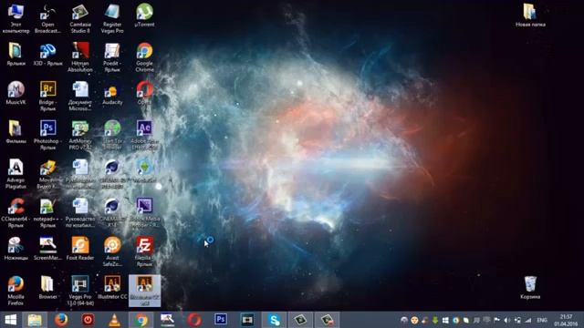Viewport: 584px width, 328px height.
Task: Open the Этот компьютер desktop icon
Action: point(16,18)
